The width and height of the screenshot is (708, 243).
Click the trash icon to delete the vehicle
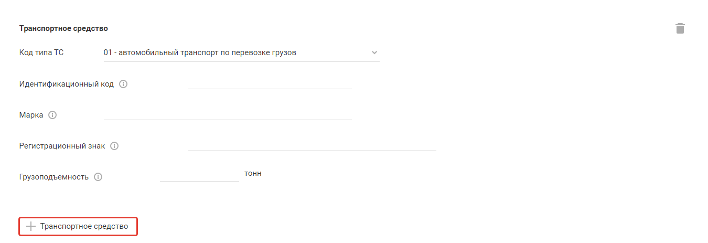coord(680,28)
